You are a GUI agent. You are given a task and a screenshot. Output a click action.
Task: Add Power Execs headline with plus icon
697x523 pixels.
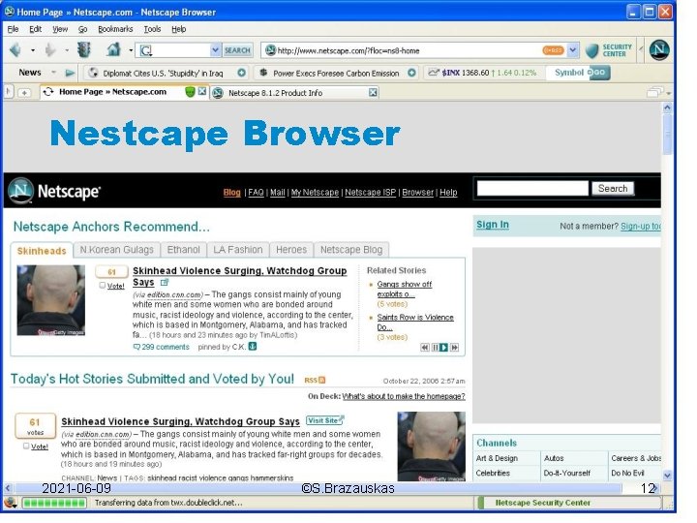(412, 73)
